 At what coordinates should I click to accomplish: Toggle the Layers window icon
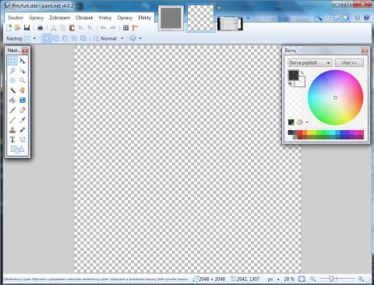coord(337,17)
